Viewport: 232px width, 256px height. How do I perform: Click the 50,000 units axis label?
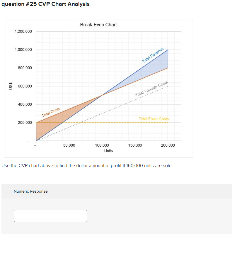coord(69,145)
